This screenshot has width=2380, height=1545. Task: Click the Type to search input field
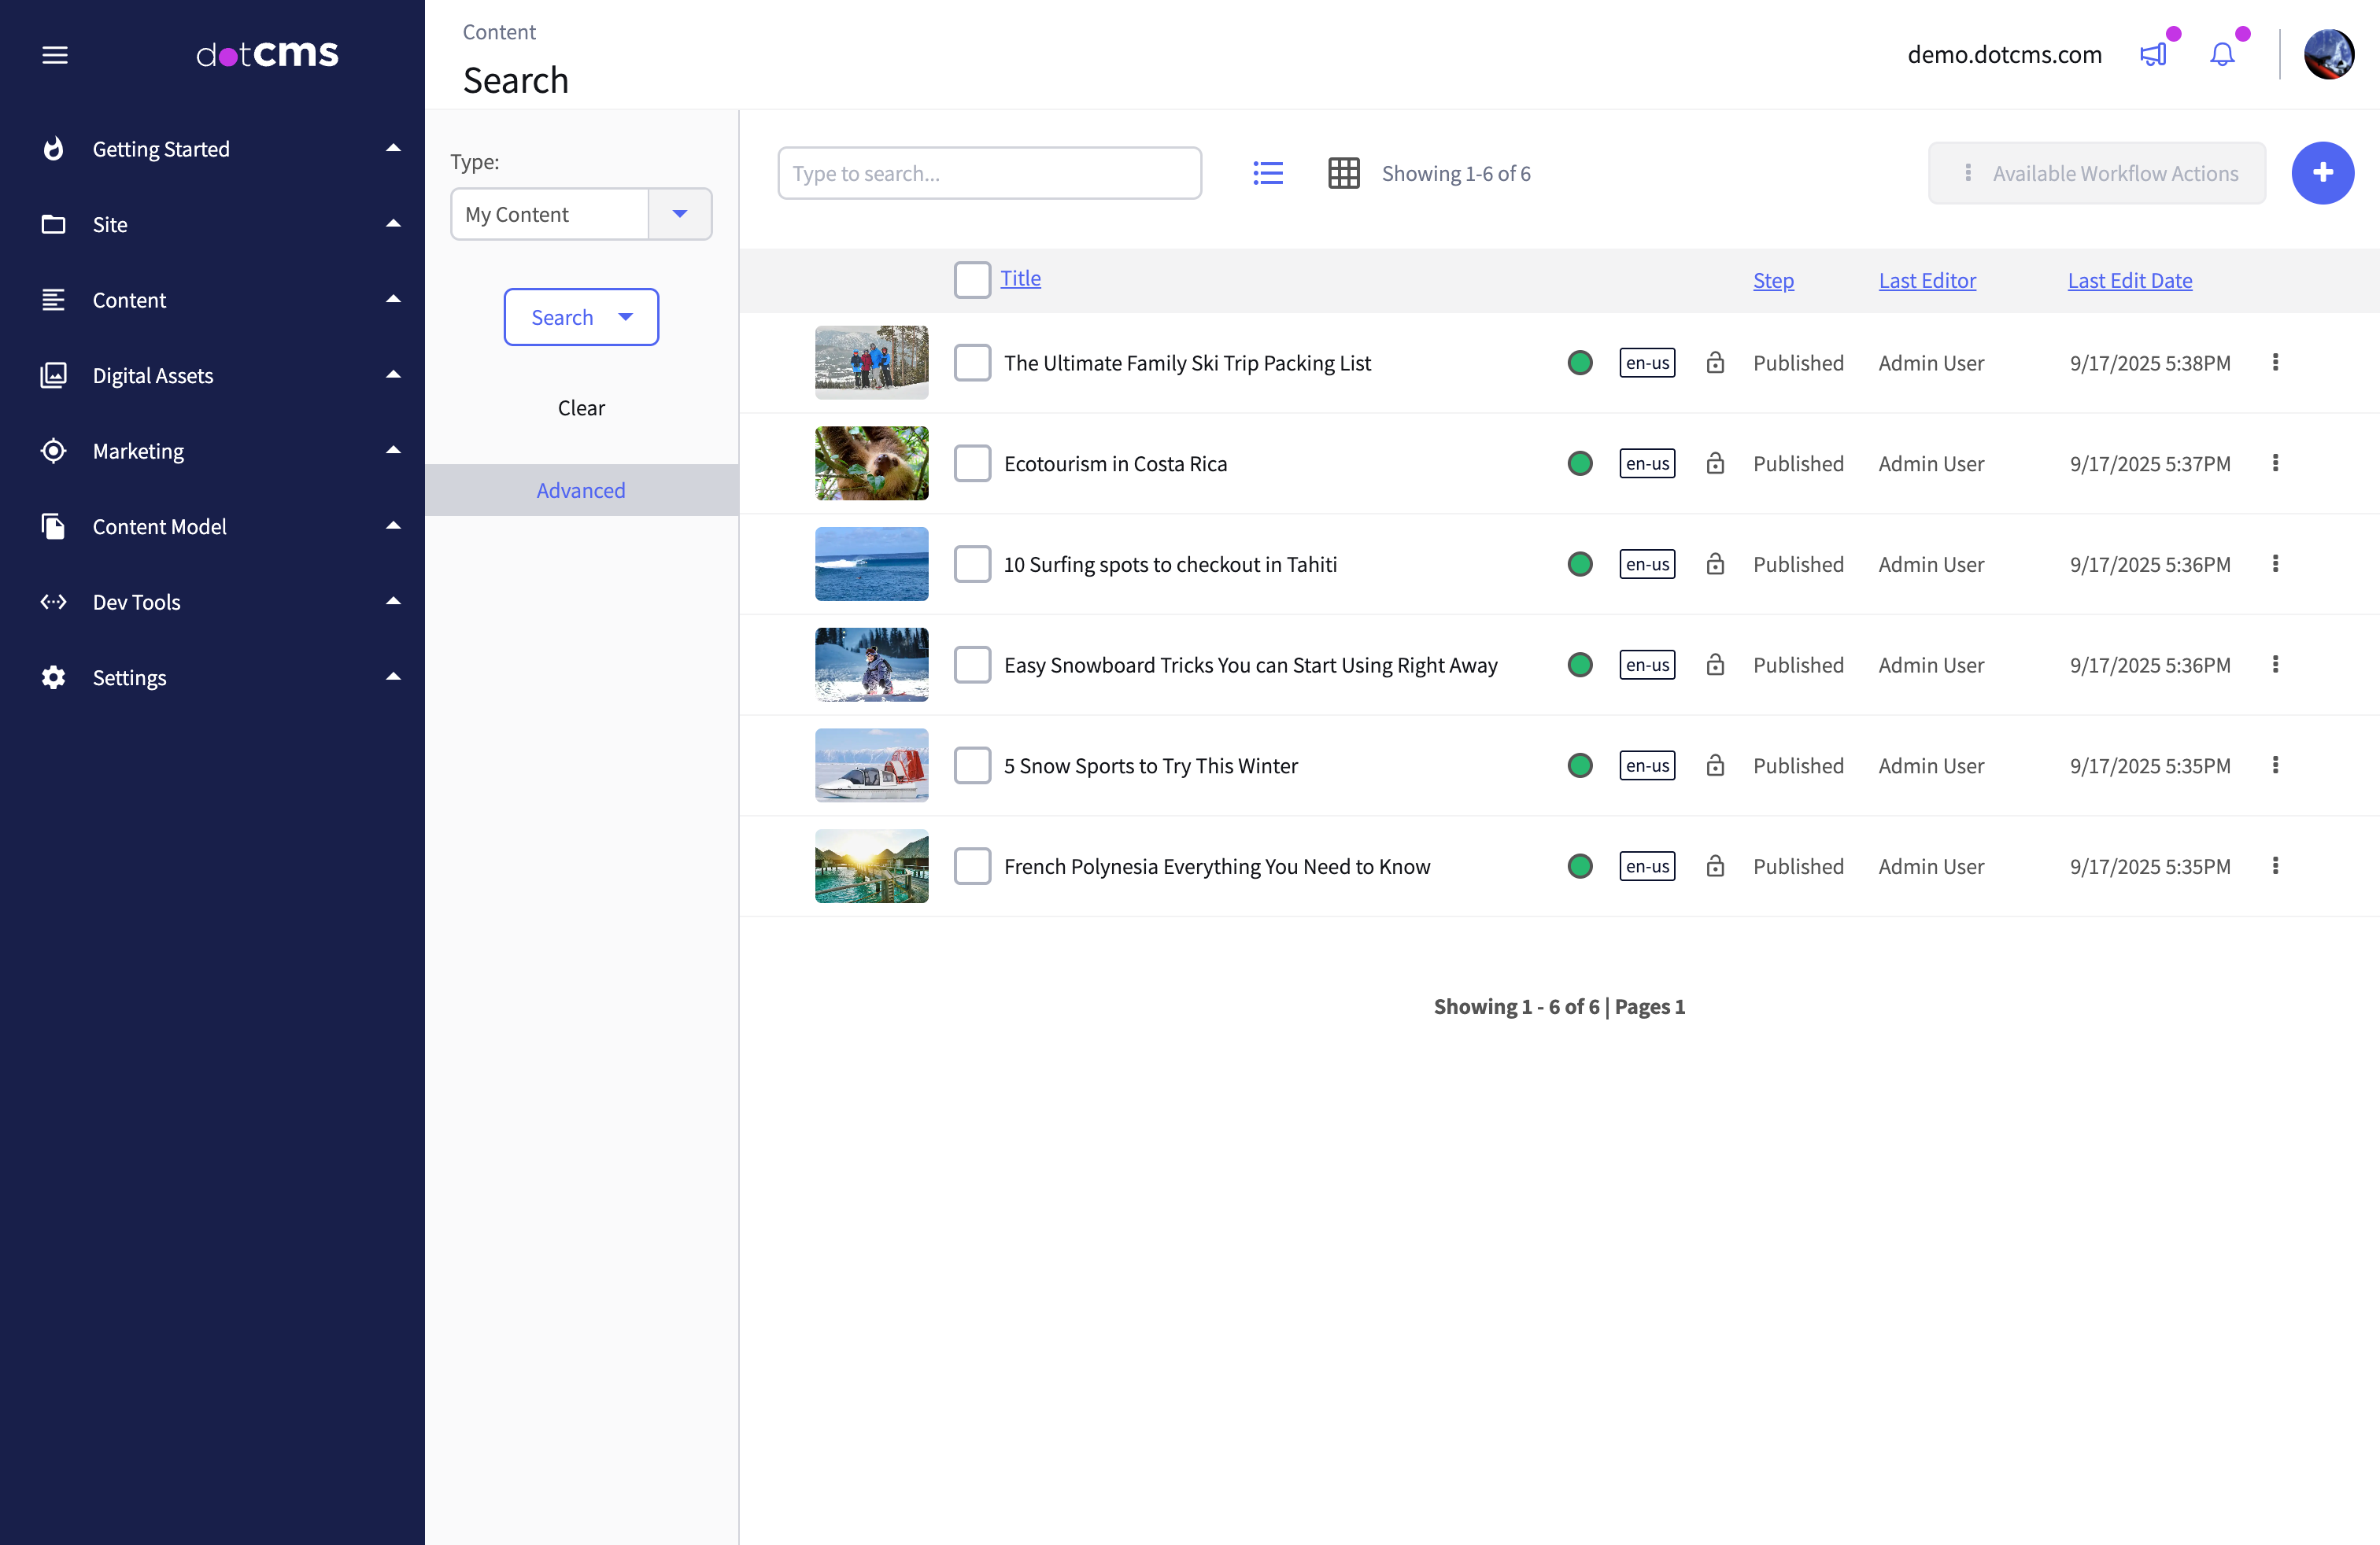coord(989,172)
